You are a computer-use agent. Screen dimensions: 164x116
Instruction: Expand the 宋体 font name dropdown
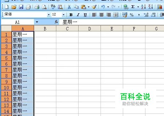coord(49,15)
